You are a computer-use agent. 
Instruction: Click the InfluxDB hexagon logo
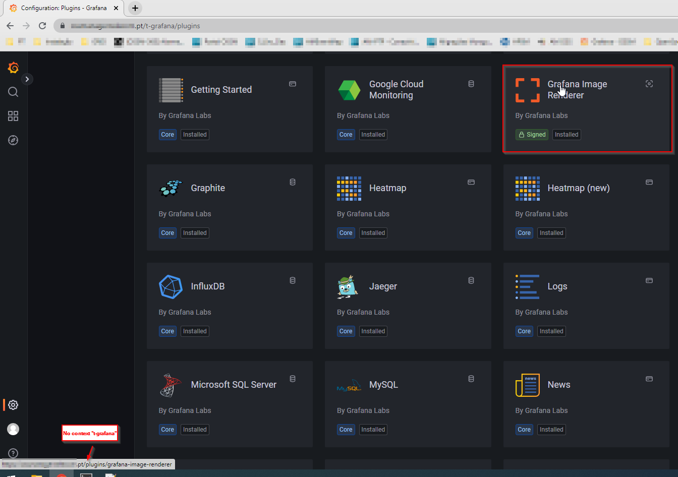[x=171, y=286]
